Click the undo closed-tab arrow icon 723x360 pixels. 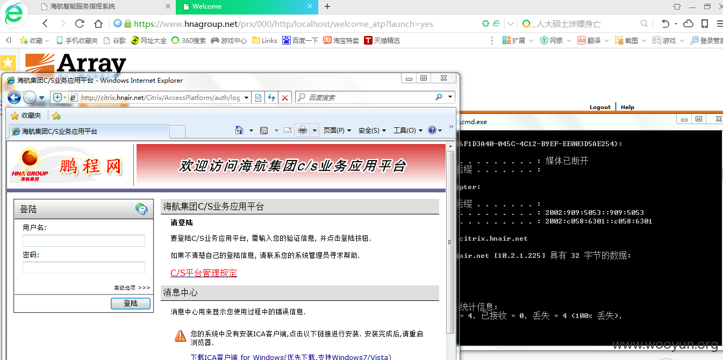click(x=665, y=24)
